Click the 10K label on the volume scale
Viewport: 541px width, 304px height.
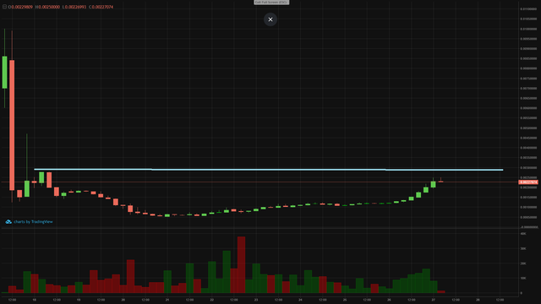pos(523,278)
